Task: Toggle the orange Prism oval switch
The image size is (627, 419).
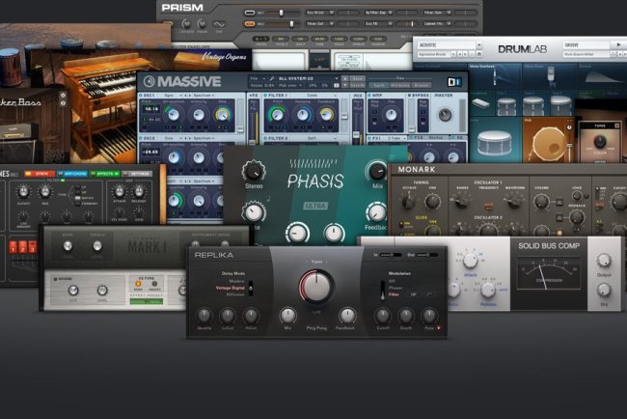Action: pos(250,24)
